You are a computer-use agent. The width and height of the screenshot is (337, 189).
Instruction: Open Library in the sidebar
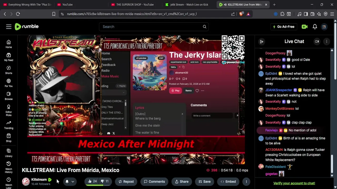point(9,153)
